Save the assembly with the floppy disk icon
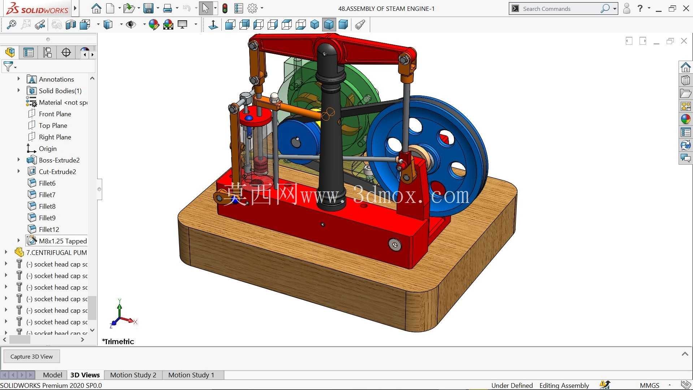 (148, 8)
